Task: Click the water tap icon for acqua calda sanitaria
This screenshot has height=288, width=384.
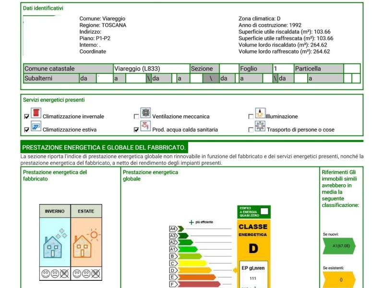Action: (x=145, y=127)
